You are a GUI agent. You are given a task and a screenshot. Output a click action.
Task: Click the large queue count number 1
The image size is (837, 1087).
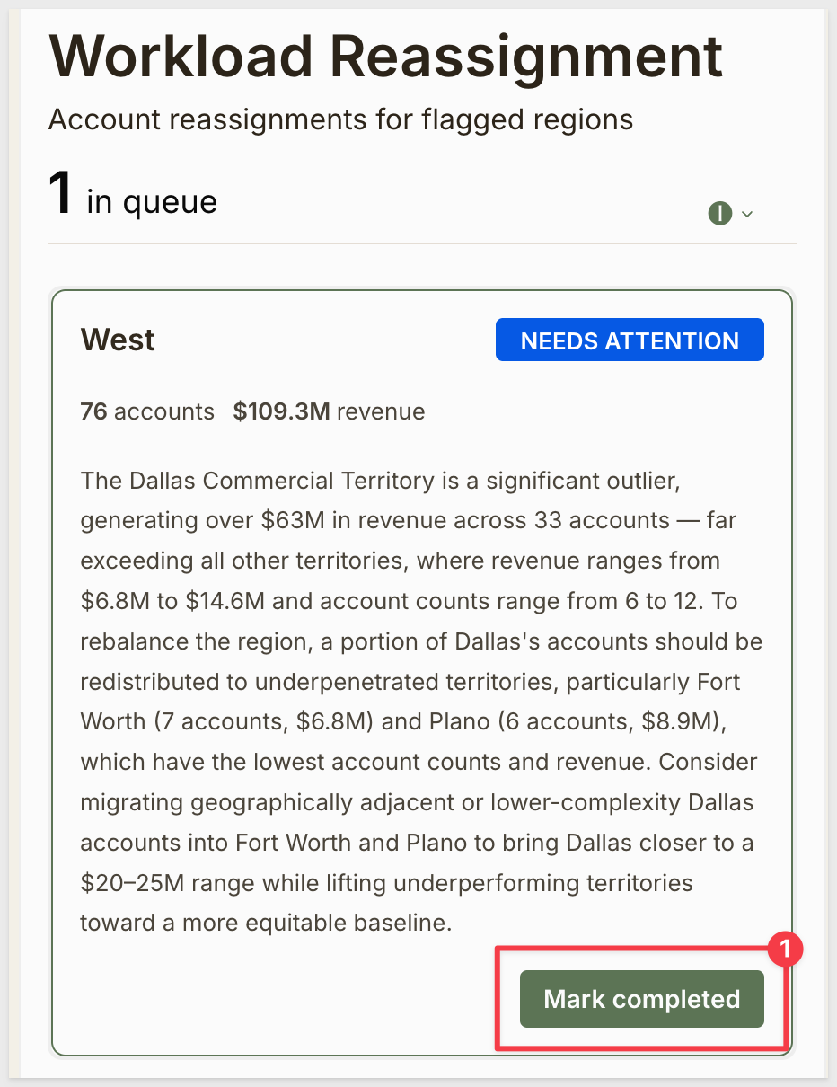pos(60,193)
